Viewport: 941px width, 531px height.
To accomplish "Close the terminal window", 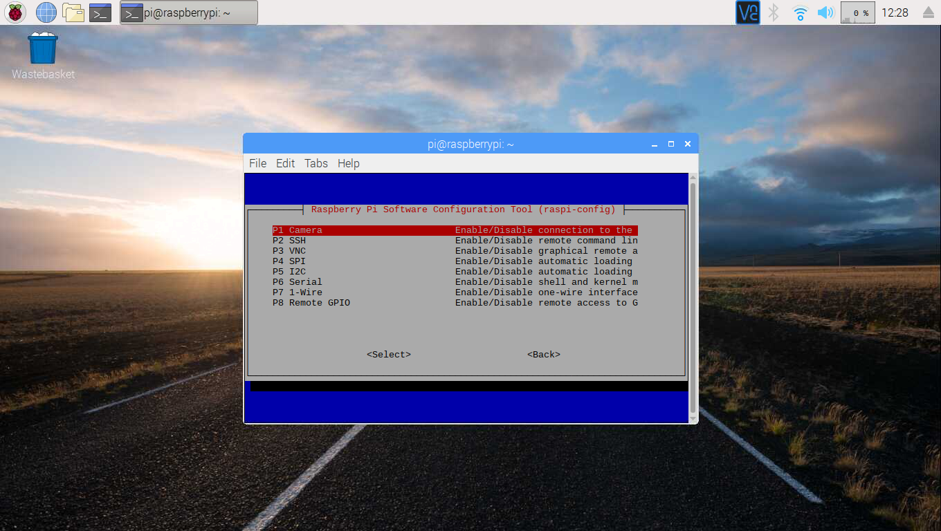I will [687, 144].
